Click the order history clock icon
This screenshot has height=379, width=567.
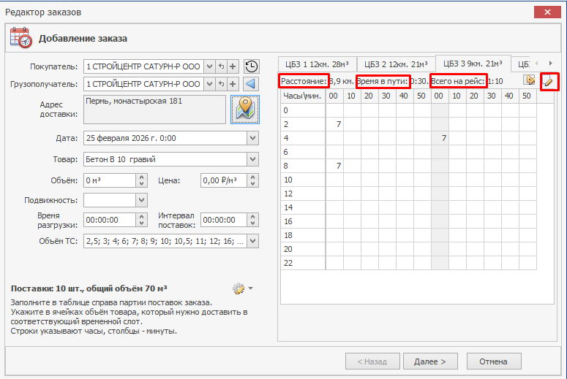[251, 66]
